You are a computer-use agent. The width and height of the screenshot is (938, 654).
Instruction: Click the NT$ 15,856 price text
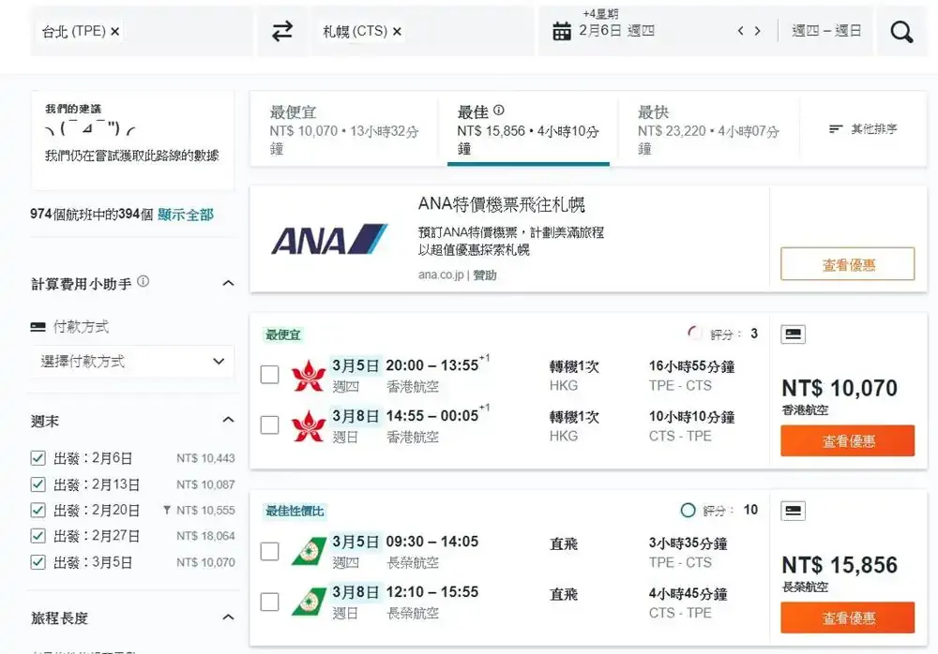(840, 566)
